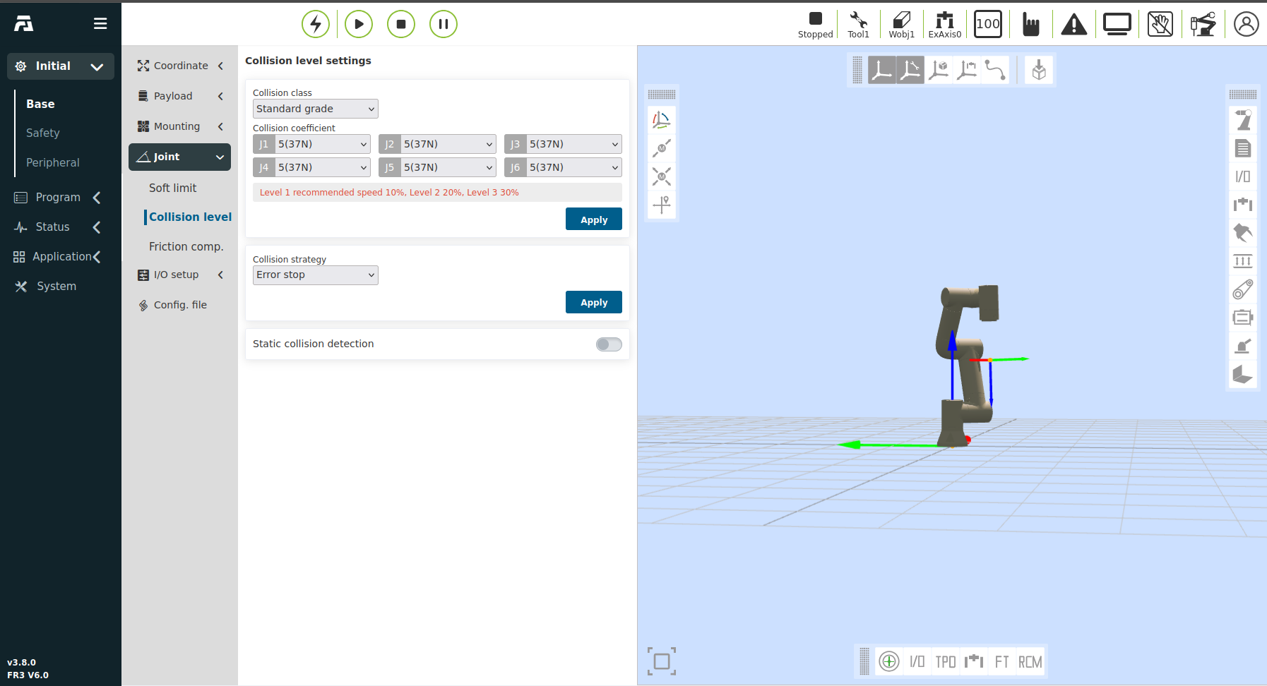Open the J1 collision coefficient dropdown
The width and height of the screenshot is (1267, 686).
[322, 144]
